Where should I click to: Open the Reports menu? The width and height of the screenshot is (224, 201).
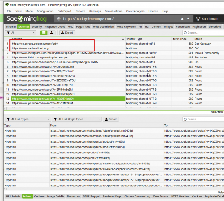pyautogui.click(x=80, y=11)
